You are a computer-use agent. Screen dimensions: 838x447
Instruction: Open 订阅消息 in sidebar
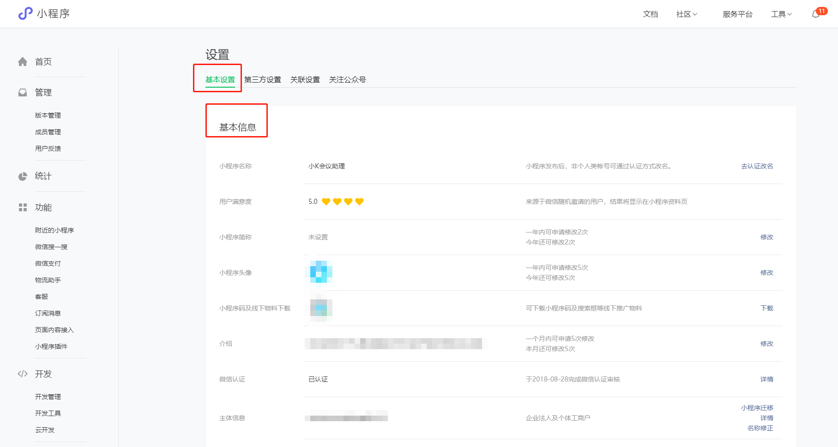(48, 313)
